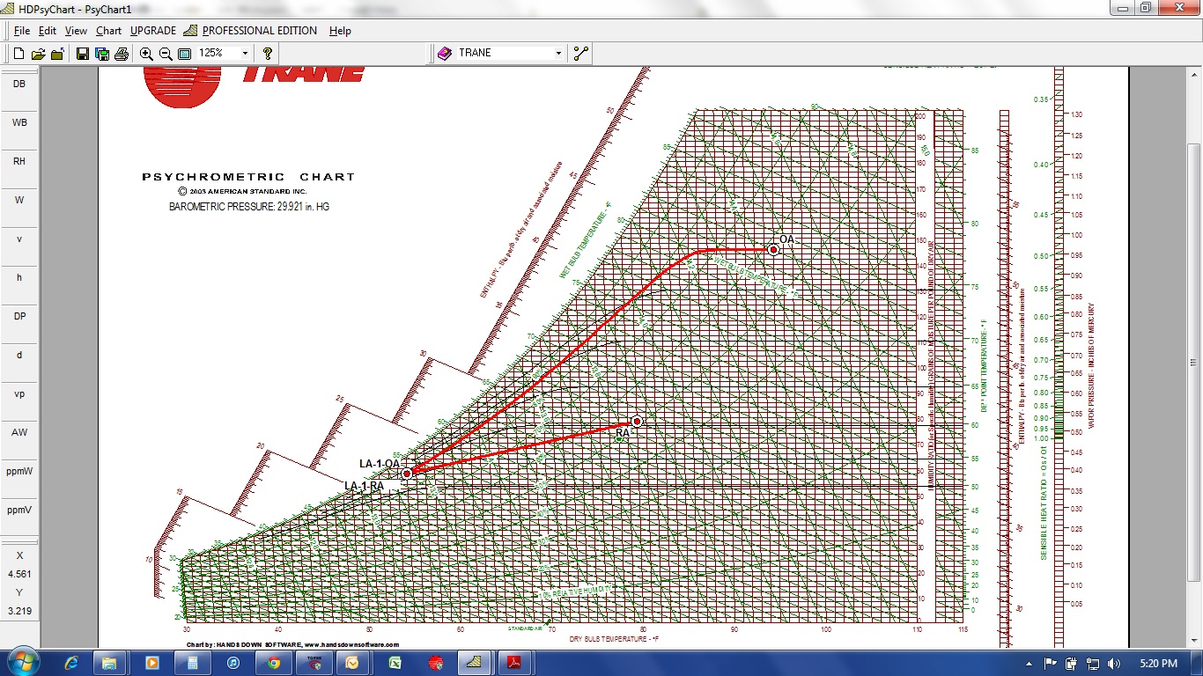Click the fit-to-window zoom icon

pos(184,54)
